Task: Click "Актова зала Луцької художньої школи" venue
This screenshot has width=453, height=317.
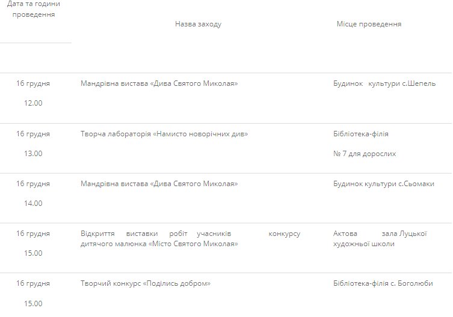Action: pos(380,239)
